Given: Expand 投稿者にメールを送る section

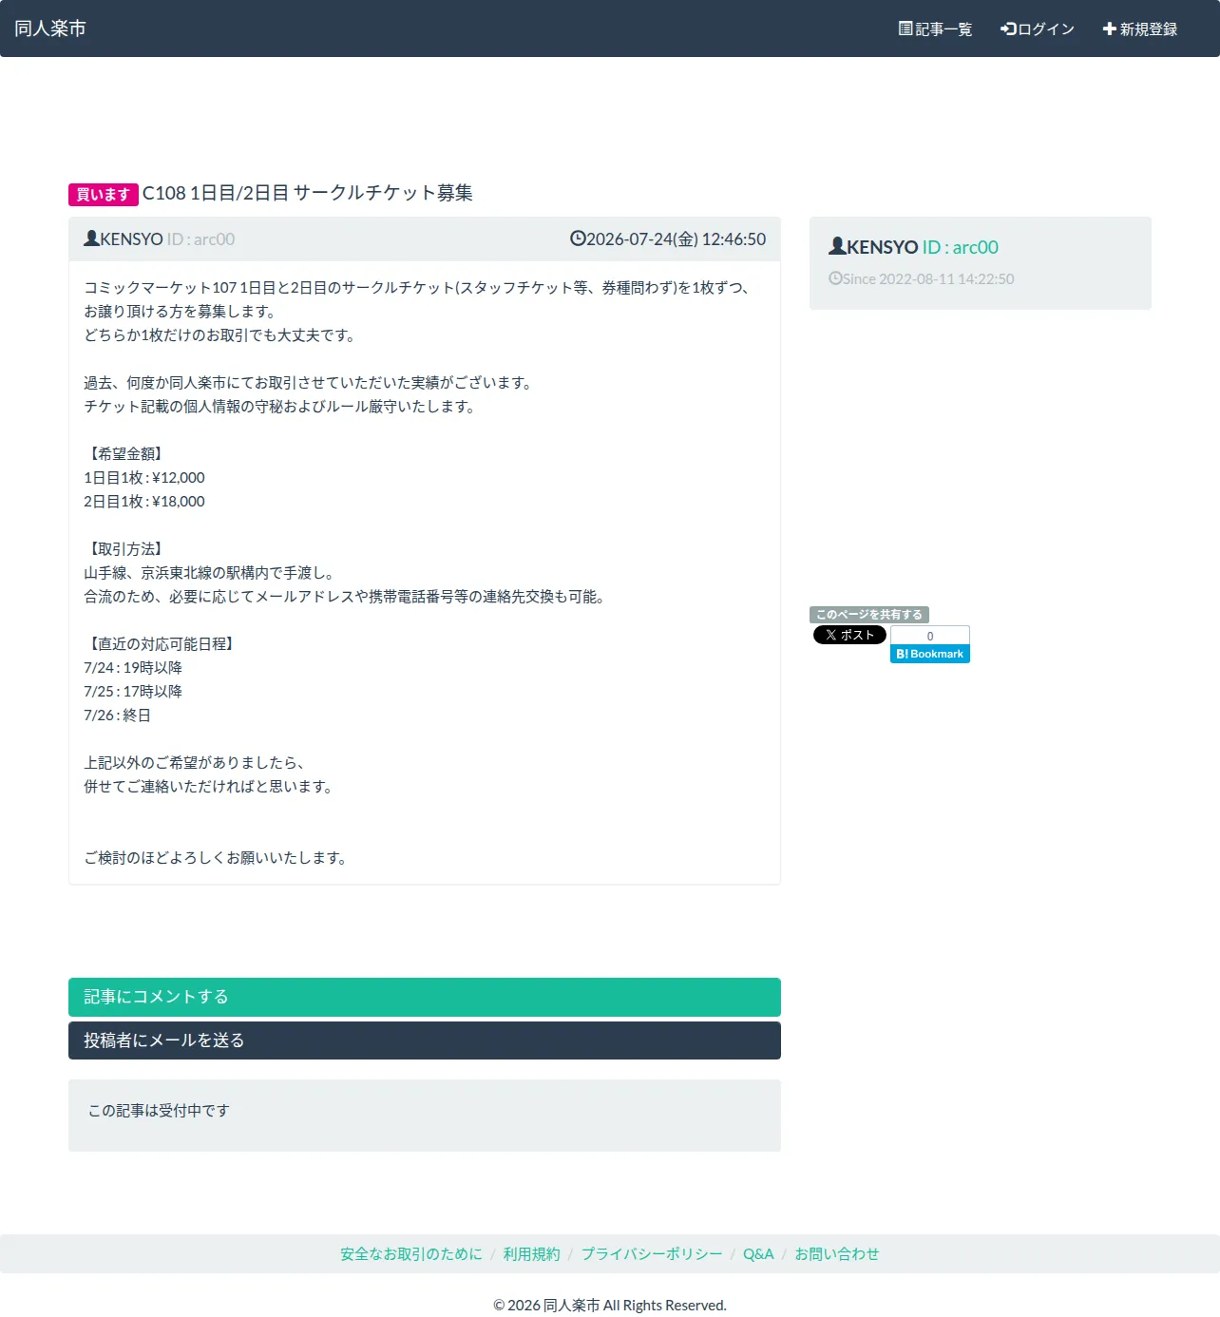Looking at the screenshot, I should [425, 1040].
